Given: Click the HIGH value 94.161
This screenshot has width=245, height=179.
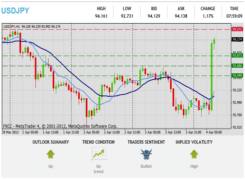Looking at the screenshot, I should [101, 16].
